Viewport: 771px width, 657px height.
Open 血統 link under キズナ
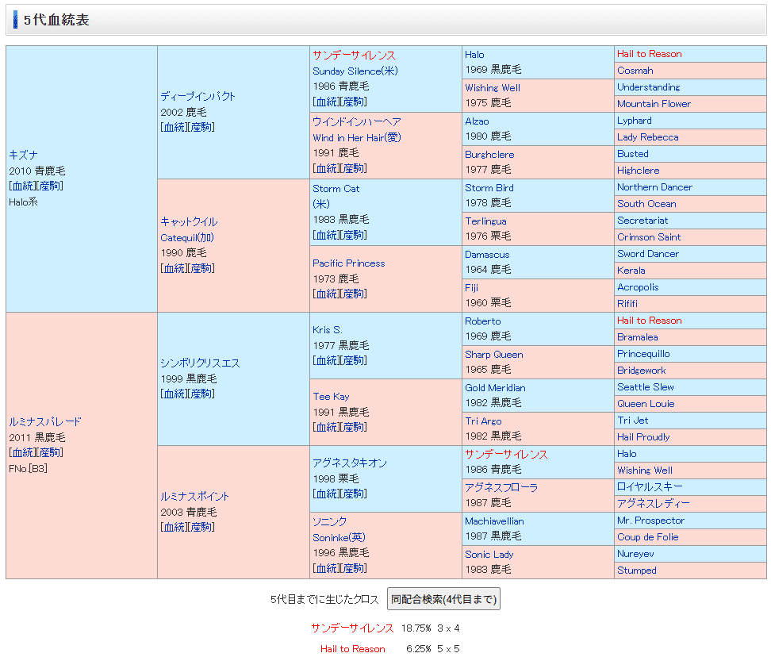[23, 186]
